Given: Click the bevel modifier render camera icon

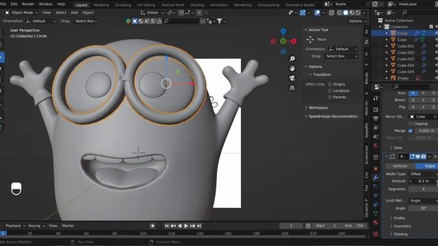Looking at the screenshot, I should (x=424, y=156).
